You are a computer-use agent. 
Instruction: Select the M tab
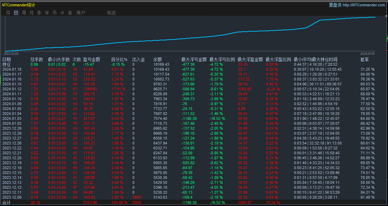coord(63,13)
